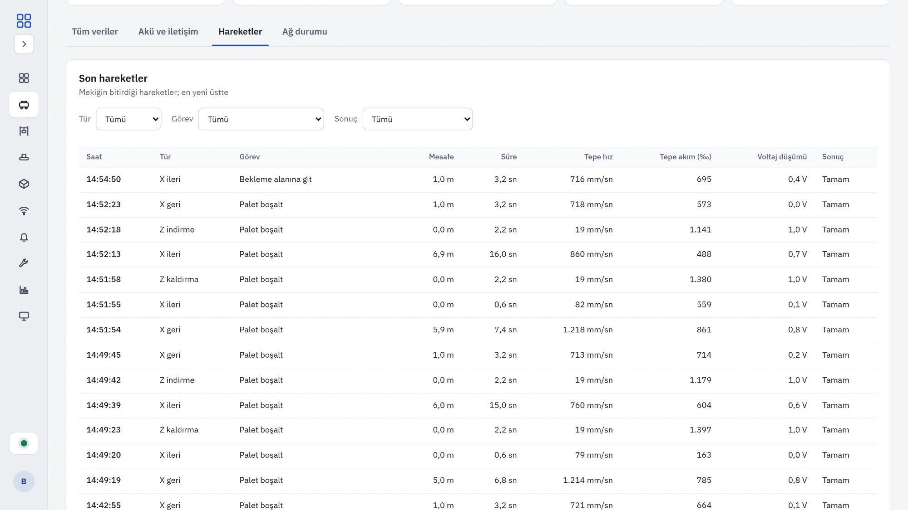Click the 1.397 peak current value
The image size is (908, 510).
[x=700, y=430]
